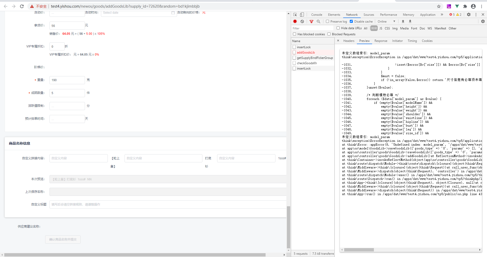This screenshot has width=487, height=257.
Task: Open Select date activity time picker
Action: [x=139, y=13]
